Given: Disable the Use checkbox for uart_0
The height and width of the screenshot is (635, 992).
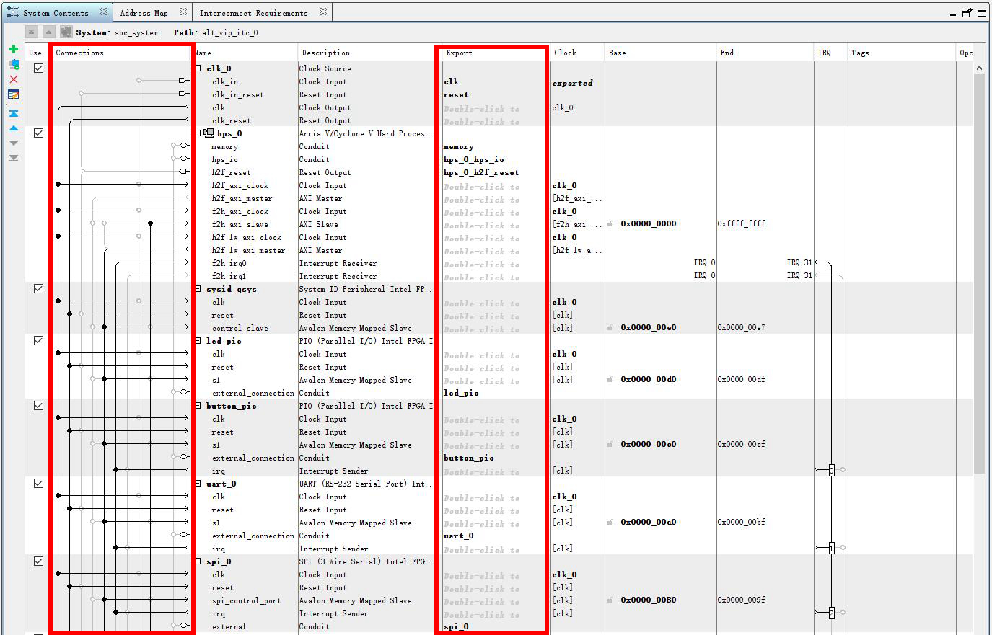Looking at the screenshot, I should coord(38,483).
